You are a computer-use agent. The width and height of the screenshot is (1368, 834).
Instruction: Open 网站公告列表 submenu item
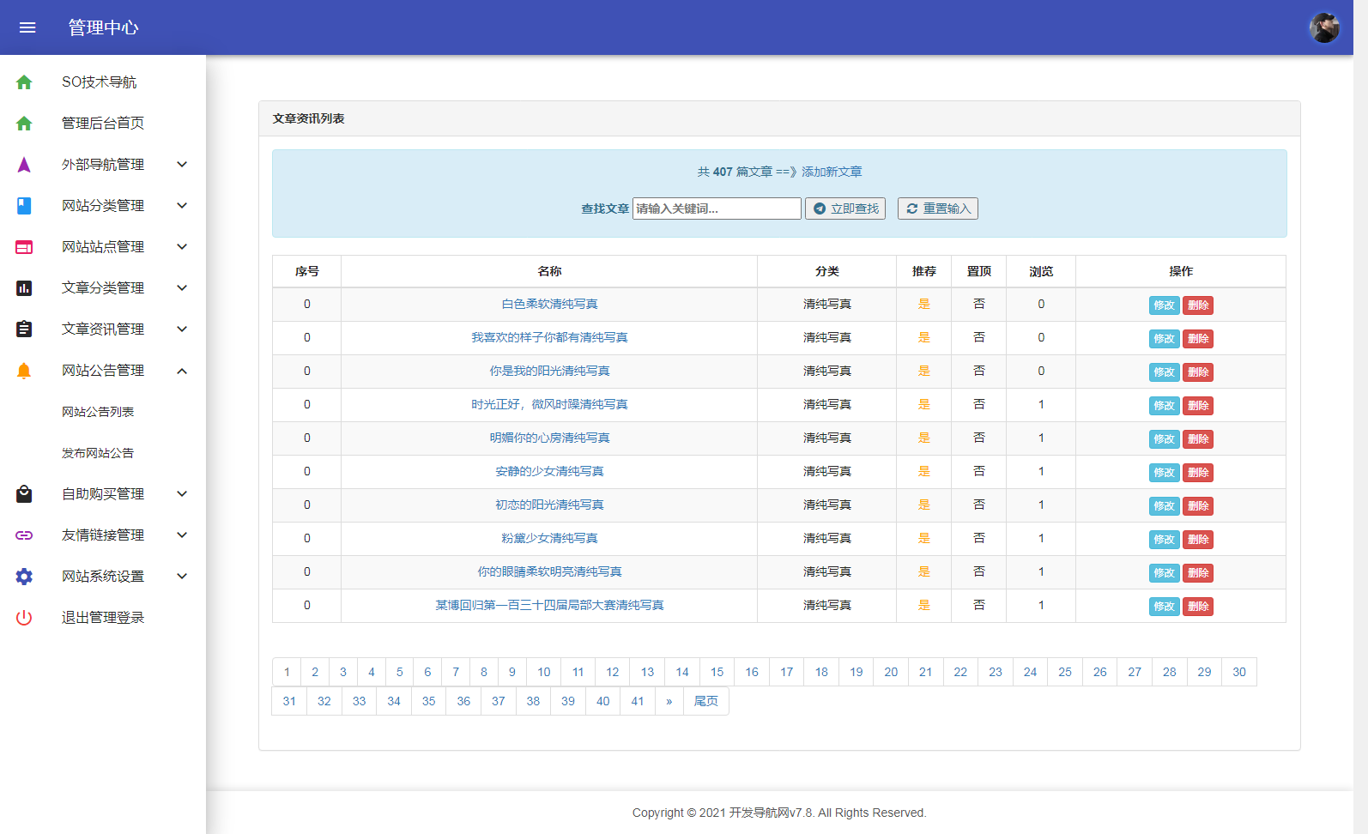(x=98, y=412)
